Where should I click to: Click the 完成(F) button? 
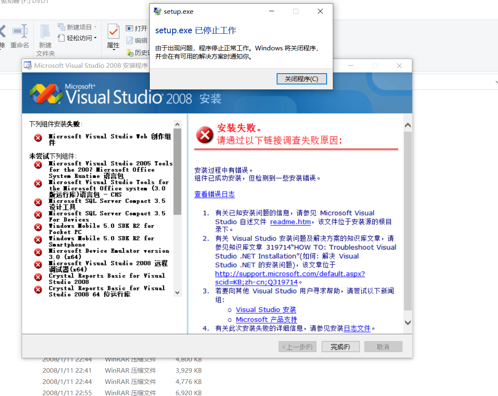pyautogui.click(x=340, y=347)
